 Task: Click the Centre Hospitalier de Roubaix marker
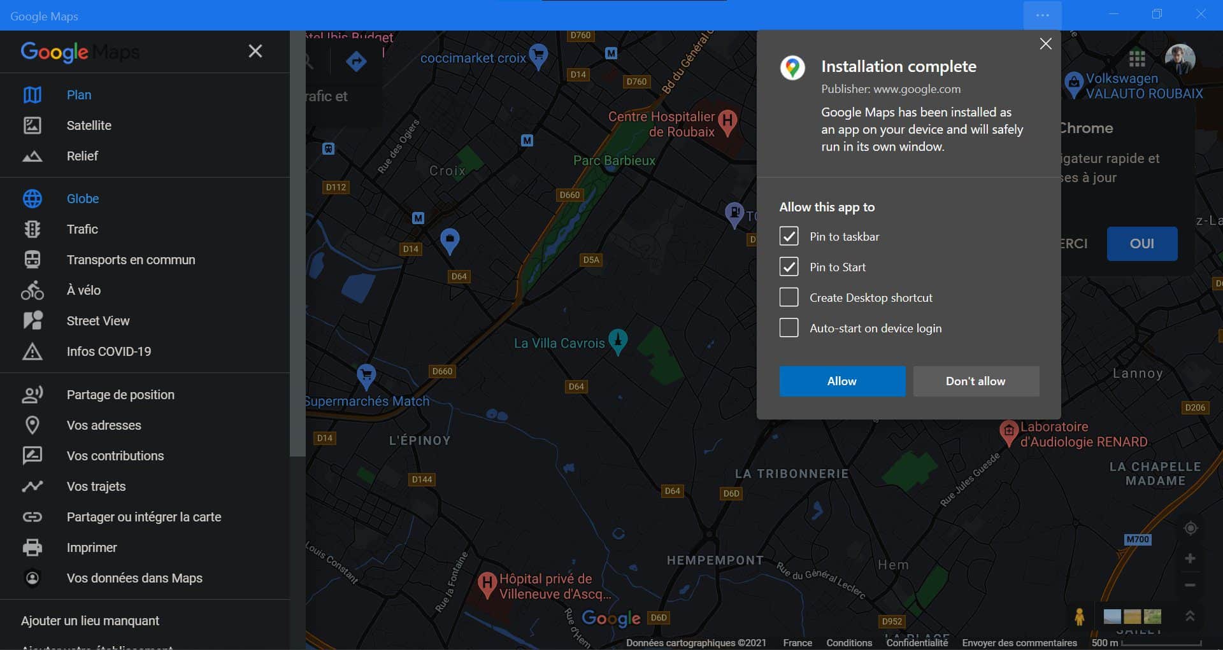(x=727, y=122)
